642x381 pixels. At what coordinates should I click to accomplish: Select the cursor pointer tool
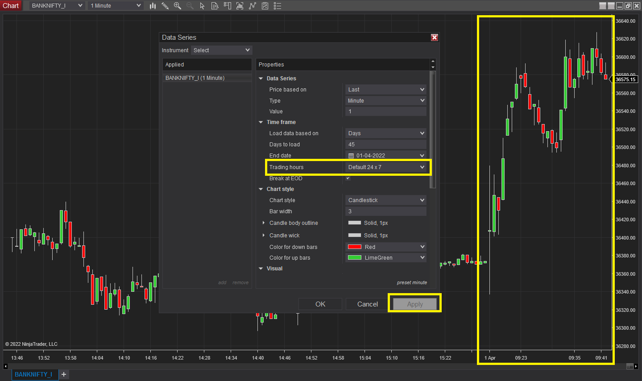coord(202,6)
